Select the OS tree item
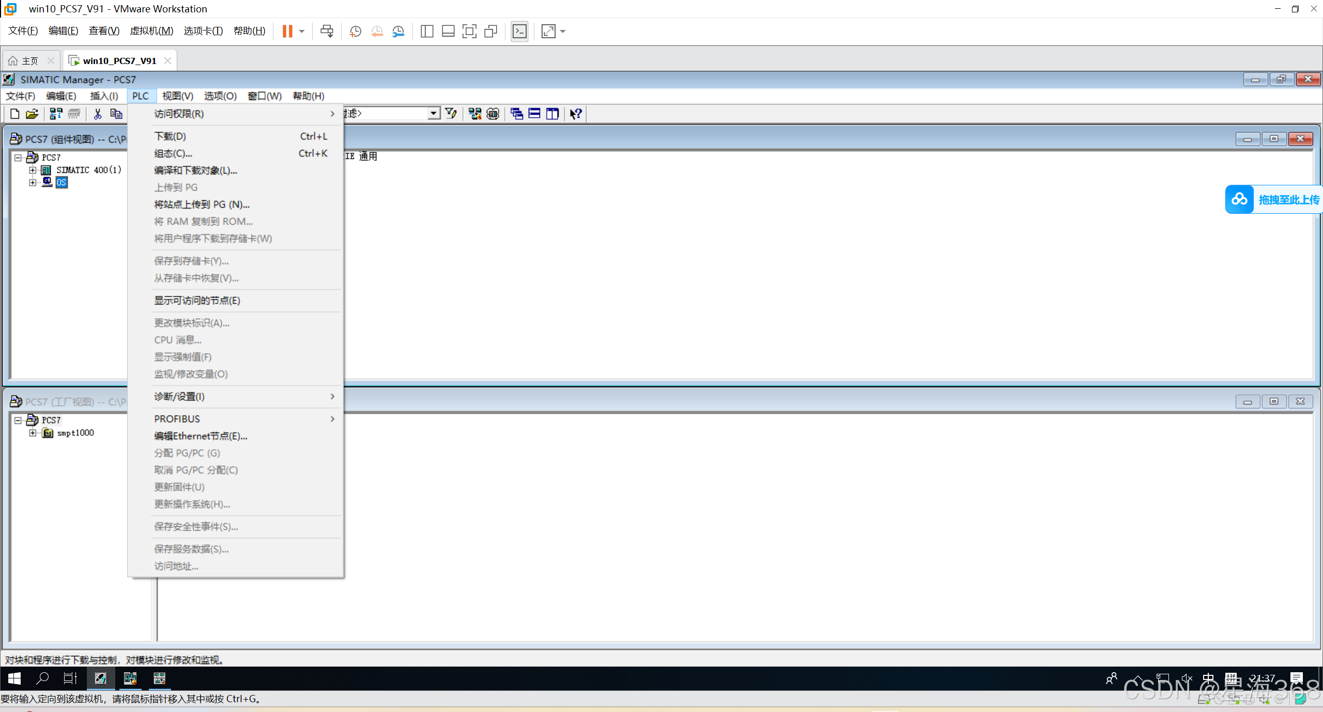 (x=61, y=182)
